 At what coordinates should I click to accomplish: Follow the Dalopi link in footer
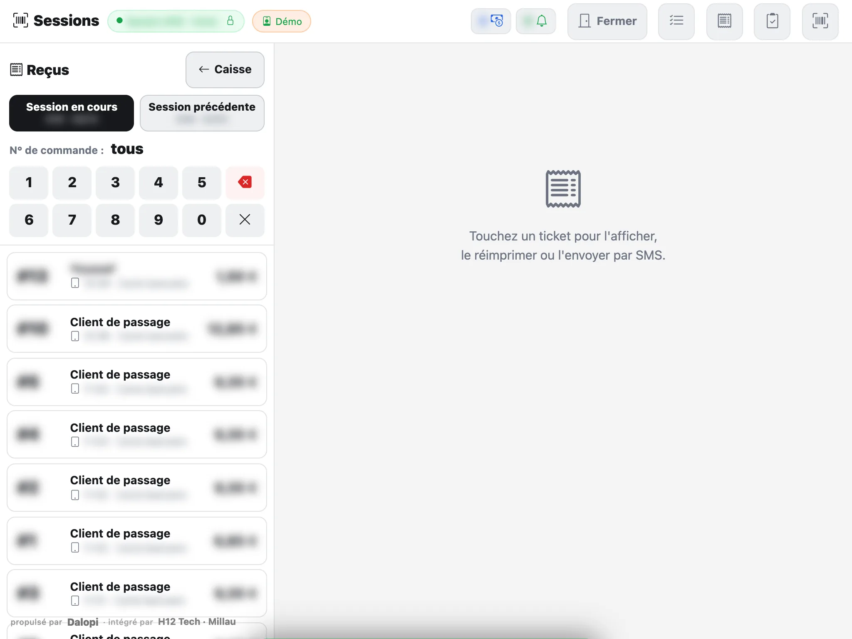[x=83, y=622]
